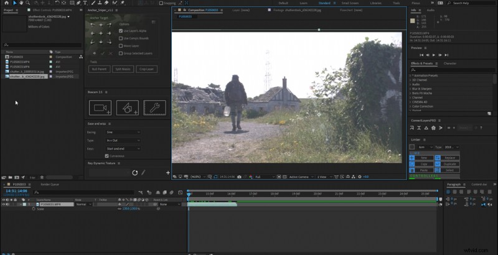Select the Type text tool
Viewport: 498px width, 255px height.
point(85,3)
